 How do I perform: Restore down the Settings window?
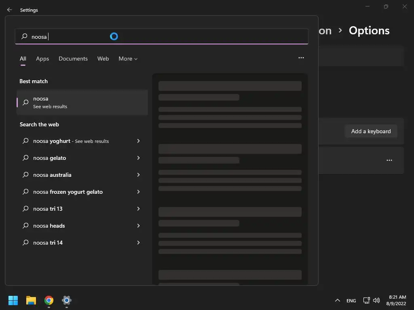click(x=386, y=6)
